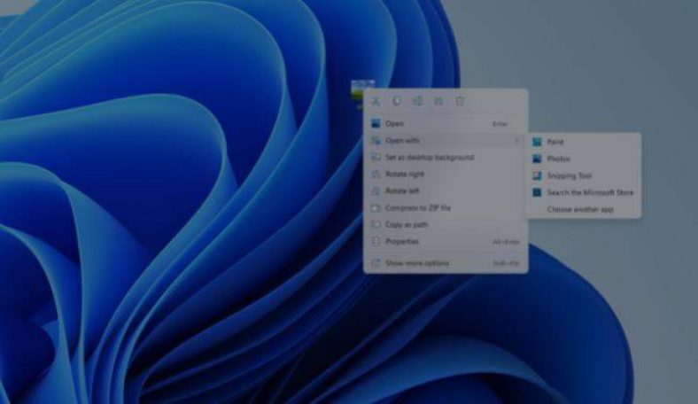Click the Snipping Tool app icon
Image resolution: width=698 pixels, height=404 pixels.
[x=538, y=176]
